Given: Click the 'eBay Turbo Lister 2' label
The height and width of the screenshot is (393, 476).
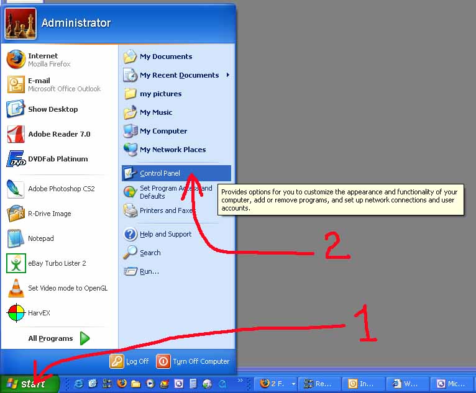Looking at the screenshot, I should click(57, 263).
